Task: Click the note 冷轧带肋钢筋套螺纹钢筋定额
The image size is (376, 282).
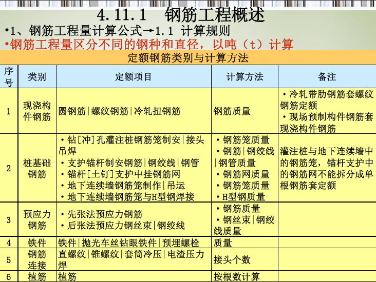Action: coord(327,100)
